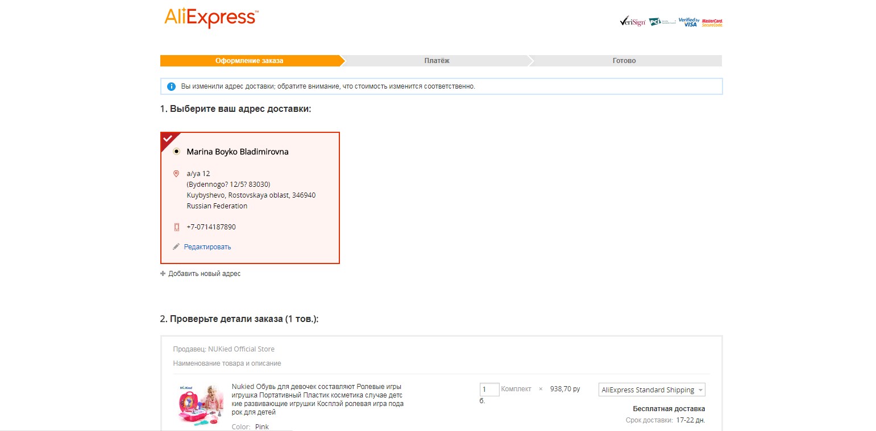Click the plus icon for new address

click(163, 274)
